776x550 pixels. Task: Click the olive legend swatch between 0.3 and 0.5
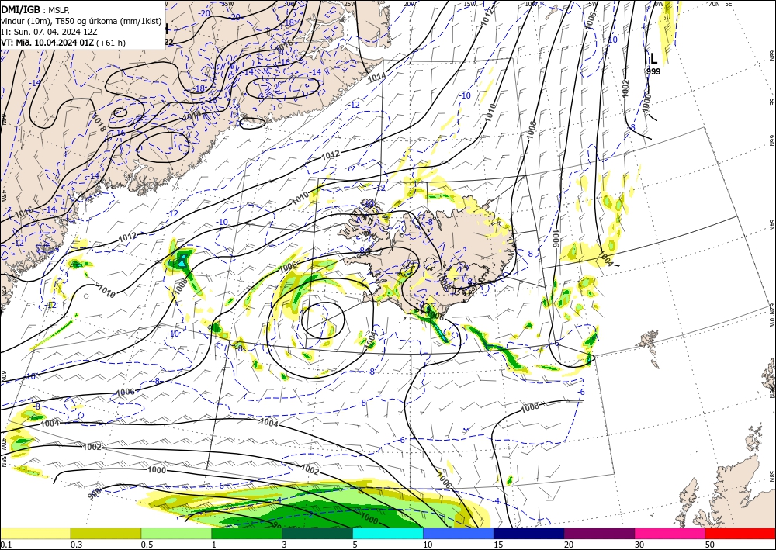(x=106, y=533)
